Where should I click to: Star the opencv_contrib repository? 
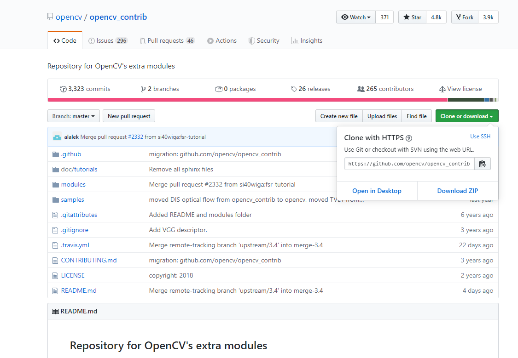(x=412, y=17)
